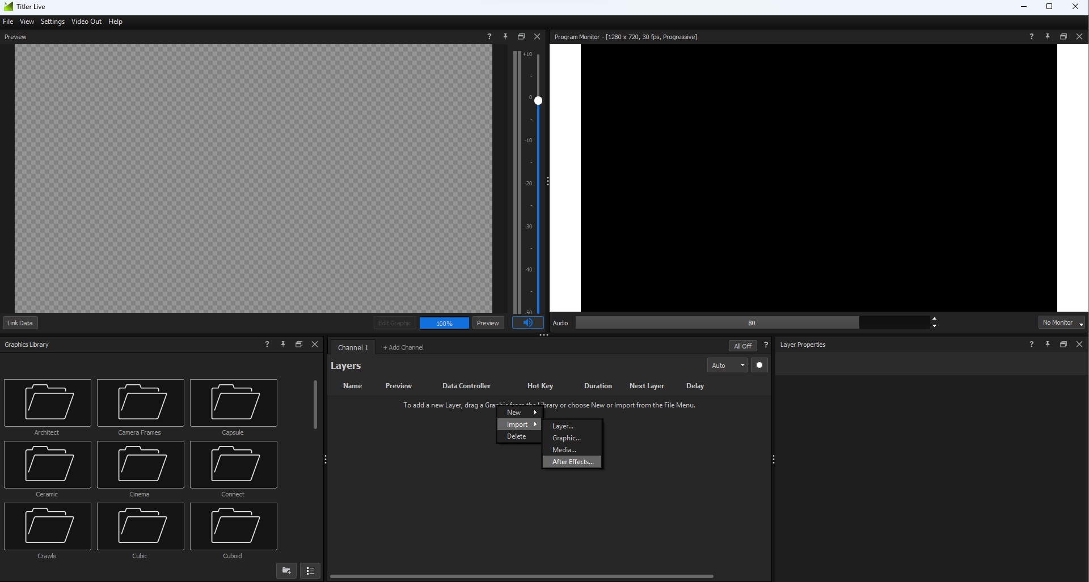Select After Effects... import option
Image resolution: width=1089 pixels, height=582 pixels.
coord(572,462)
